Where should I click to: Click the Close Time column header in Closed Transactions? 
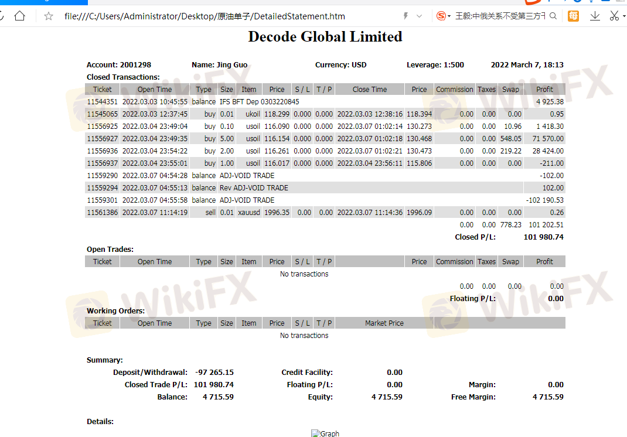[370, 90]
